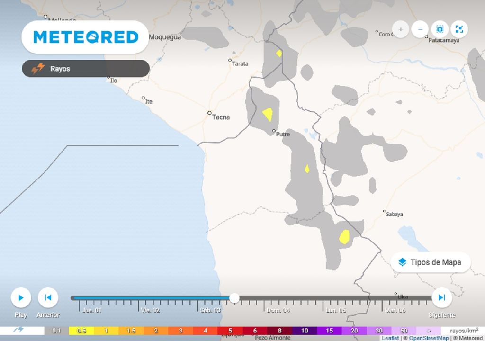Select Lun. 05 on the timeline
This screenshot has height=341, width=485.
click(335, 310)
